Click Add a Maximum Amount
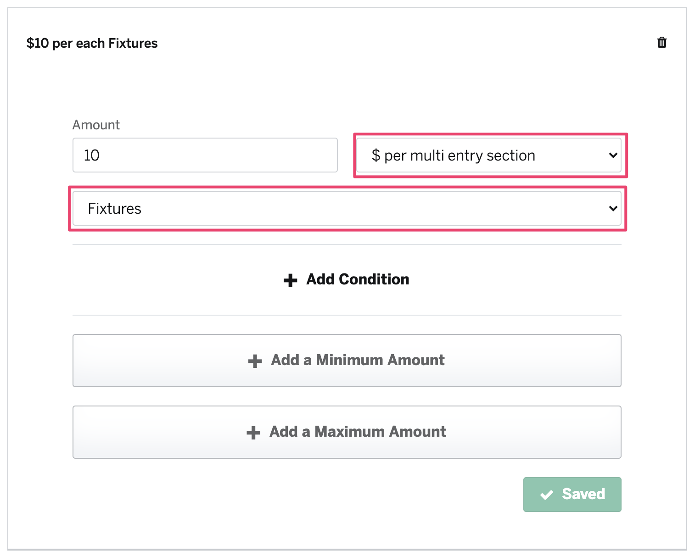 [x=347, y=432]
